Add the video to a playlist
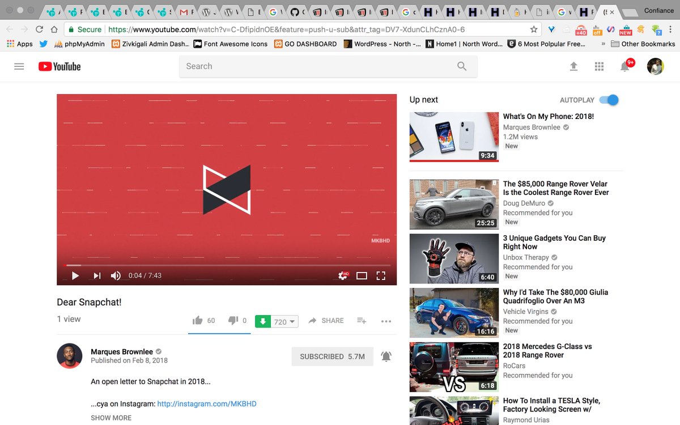 [x=362, y=321]
